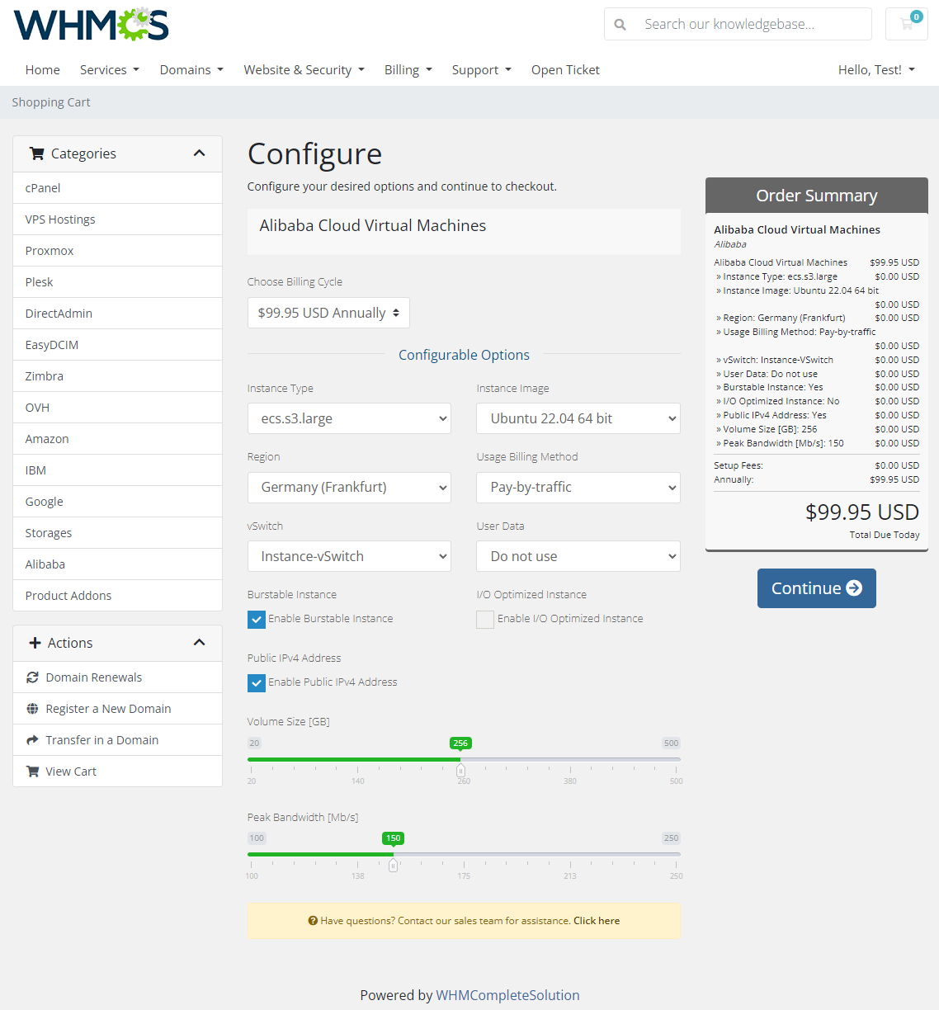This screenshot has width=939, height=1010.
Task: Check Enable I/O Optimized Instance
Action: [485, 619]
